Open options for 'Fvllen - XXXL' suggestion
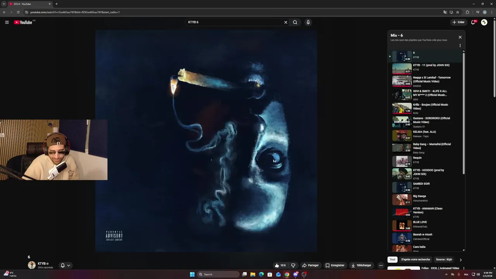Image resolution: width=496 pixels, height=279 pixels. 463,268
